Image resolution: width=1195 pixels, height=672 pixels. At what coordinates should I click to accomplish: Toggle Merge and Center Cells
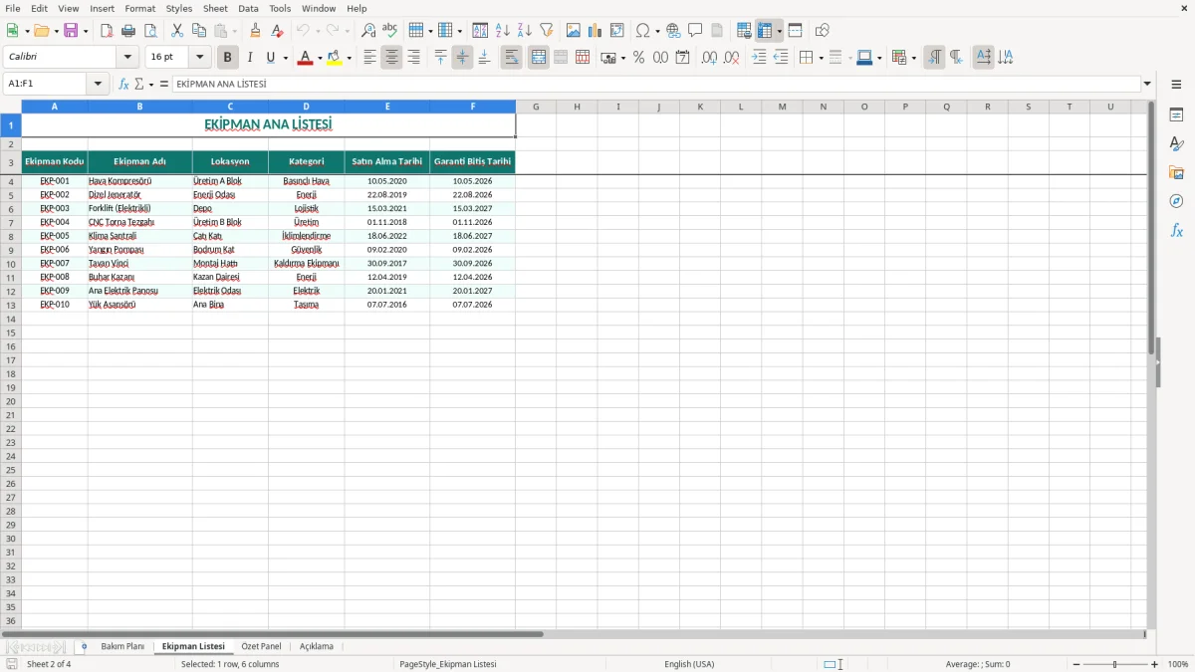click(x=539, y=58)
